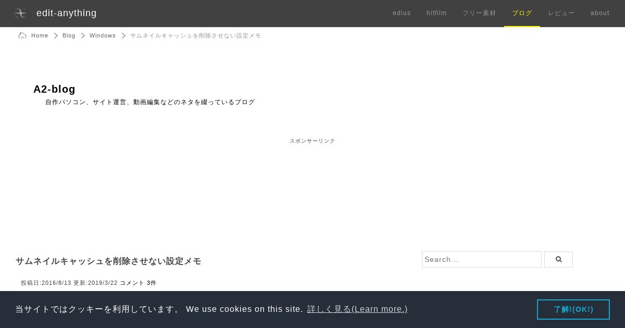Accept cookies with 了解!(OK!) button
The width and height of the screenshot is (625, 328).
[573, 309]
